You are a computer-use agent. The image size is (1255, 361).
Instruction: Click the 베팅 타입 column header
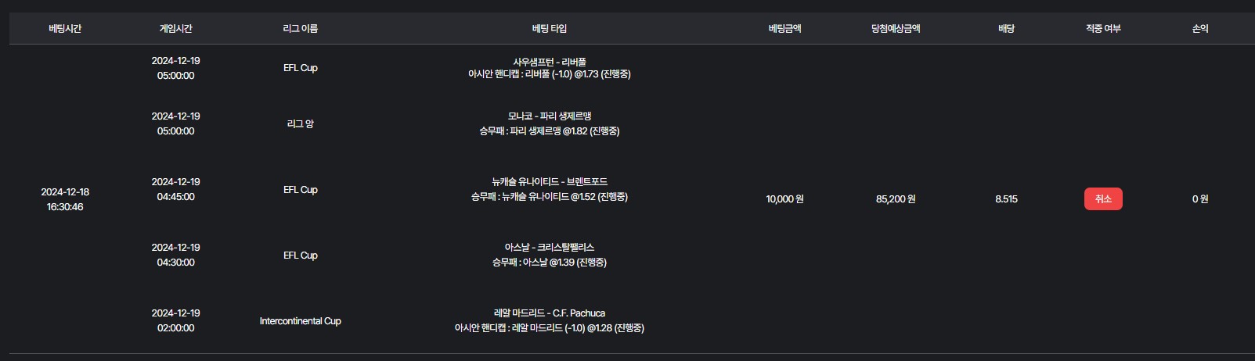549,29
